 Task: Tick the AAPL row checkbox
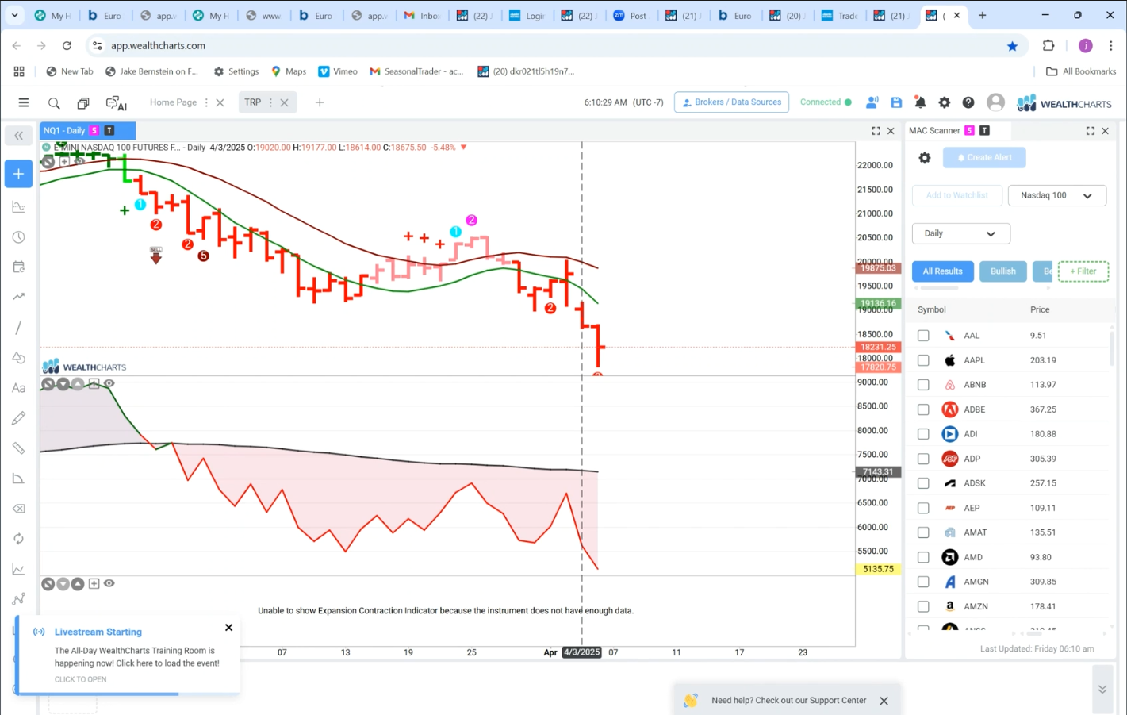click(923, 360)
